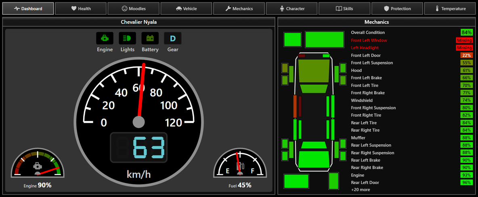Open the Temperature tab
Viewport: 478px width, 197px height.
click(450, 8)
